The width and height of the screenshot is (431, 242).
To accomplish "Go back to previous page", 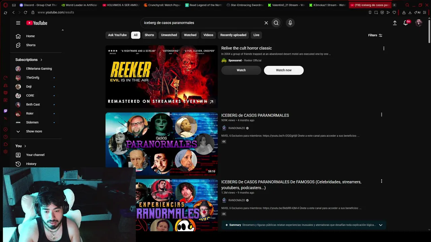I will point(13,12).
